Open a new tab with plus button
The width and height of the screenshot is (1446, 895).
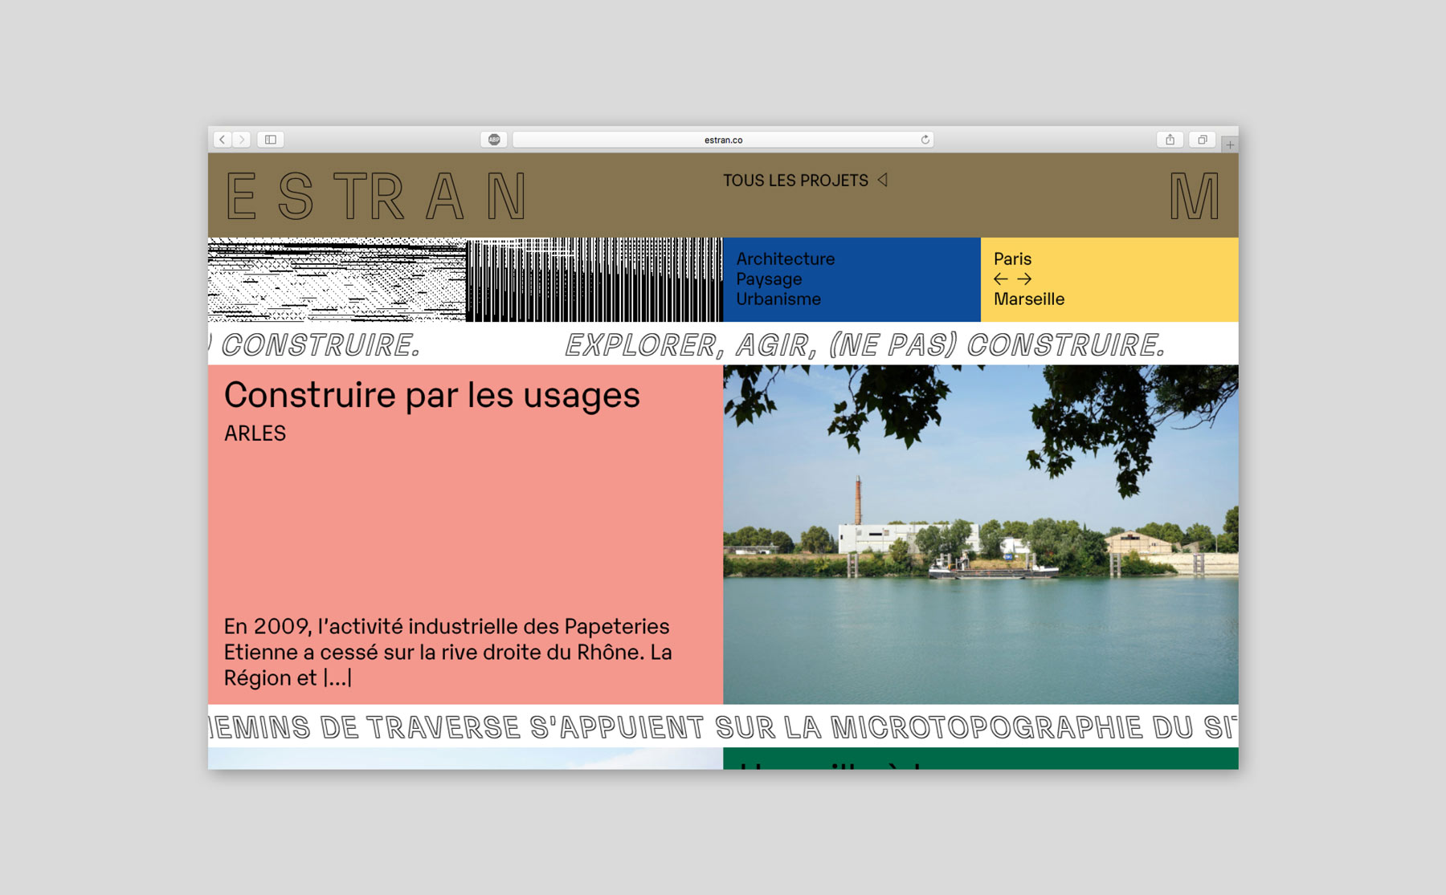(1229, 144)
